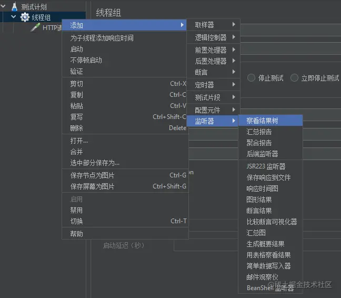
Task: Choose 帮助 in the context menu
Action: (125, 234)
